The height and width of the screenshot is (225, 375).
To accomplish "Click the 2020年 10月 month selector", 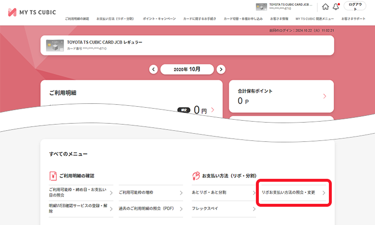I will (x=187, y=69).
